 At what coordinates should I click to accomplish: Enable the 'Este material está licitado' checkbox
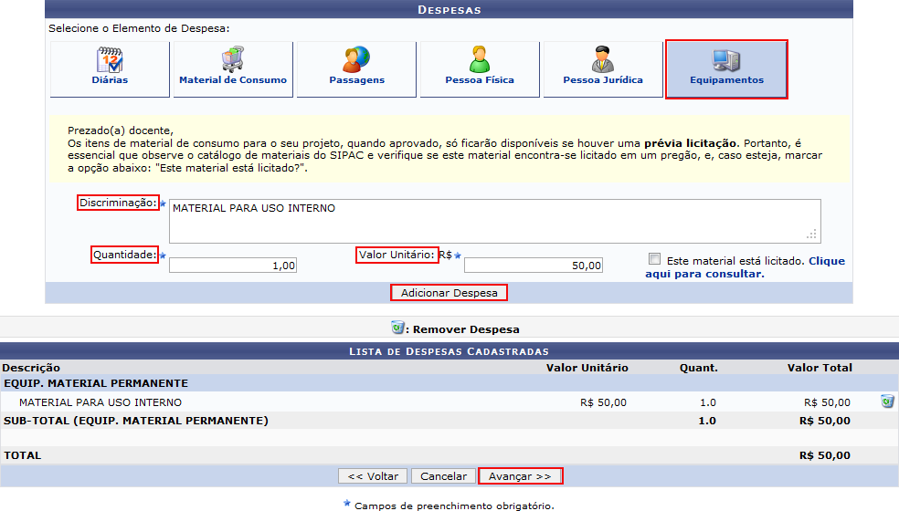pos(654,259)
